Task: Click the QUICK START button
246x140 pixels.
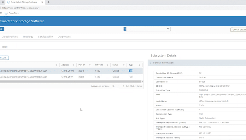Action: point(238,30)
